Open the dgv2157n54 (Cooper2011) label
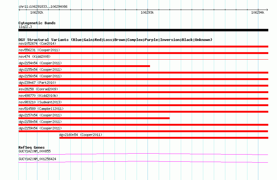 point(40,115)
